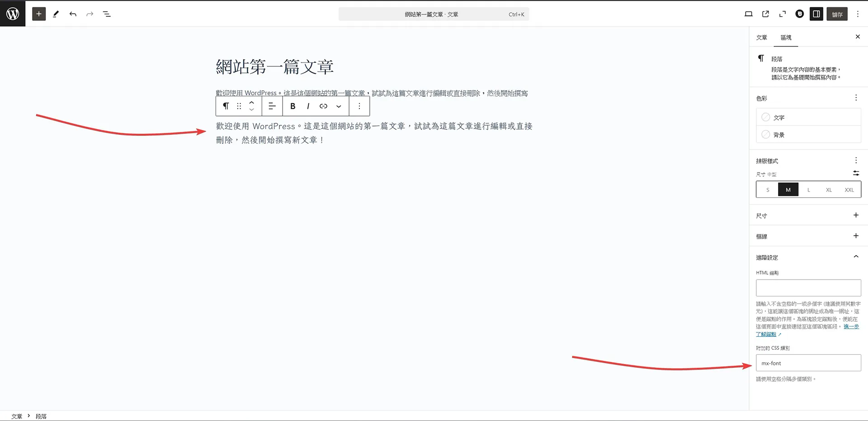The image size is (868, 421).
Task: Redo the last undone change
Action: pyautogui.click(x=90, y=14)
